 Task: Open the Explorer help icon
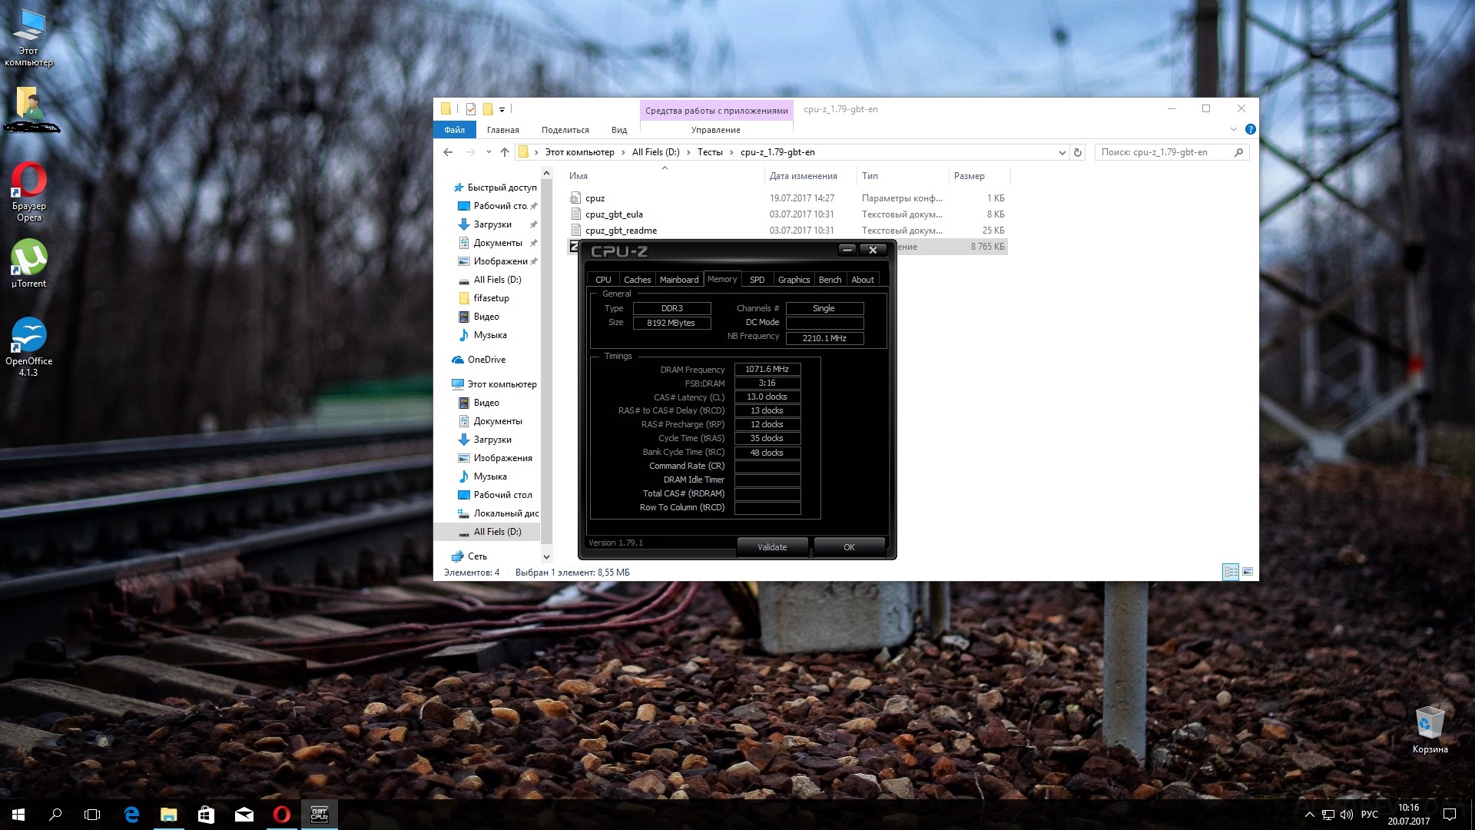pos(1250,129)
